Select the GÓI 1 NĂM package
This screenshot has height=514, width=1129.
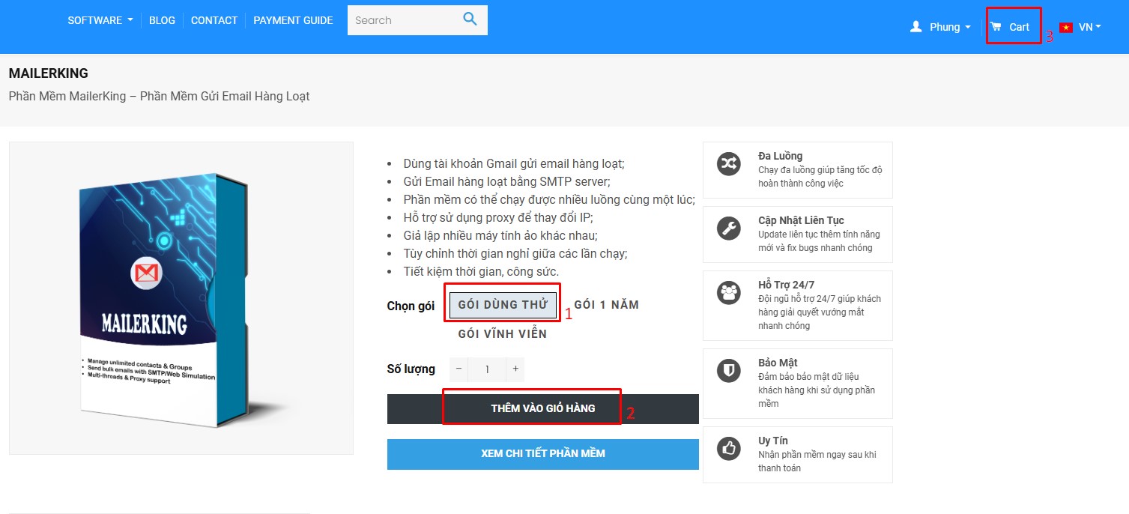pyautogui.click(x=606, y=305)
